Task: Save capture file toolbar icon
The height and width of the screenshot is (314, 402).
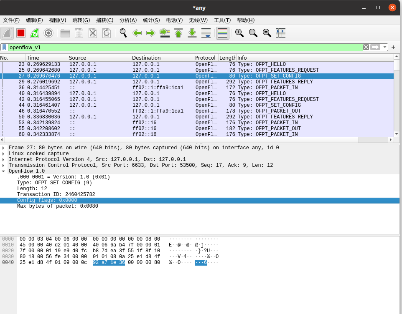Action: tap(79, 33)
